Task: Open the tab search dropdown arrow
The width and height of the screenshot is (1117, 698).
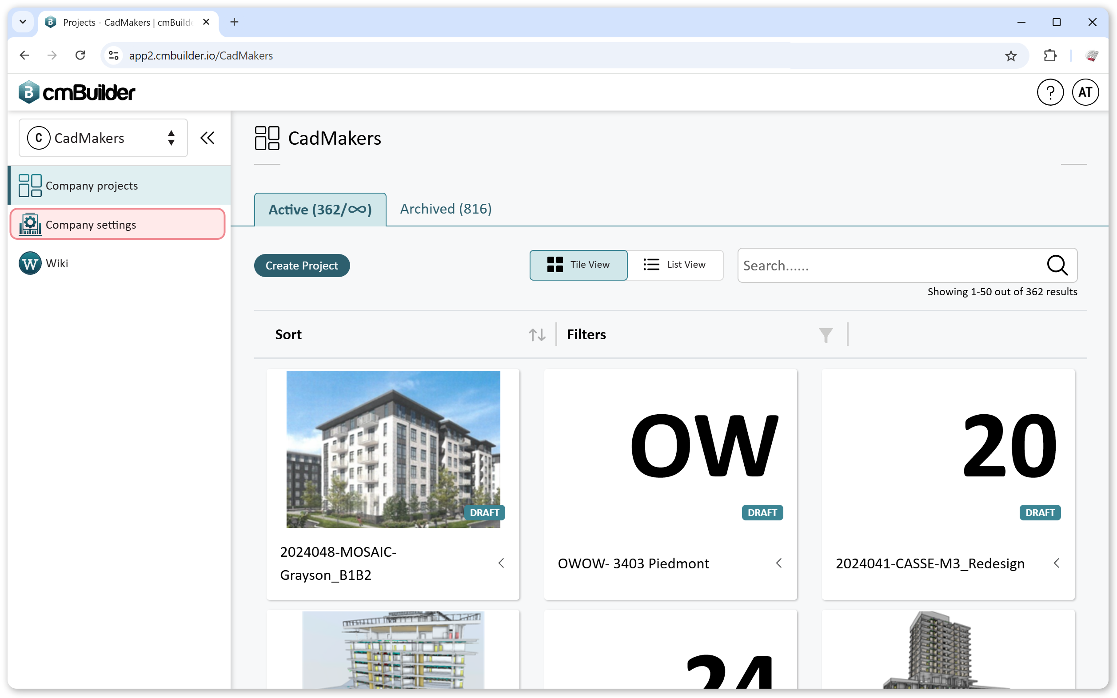Action: [x=23, y=22]
